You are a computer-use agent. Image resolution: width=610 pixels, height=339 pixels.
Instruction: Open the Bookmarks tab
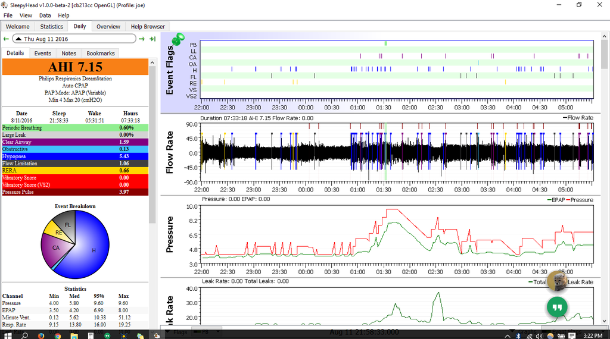click(x=101, y=53)
